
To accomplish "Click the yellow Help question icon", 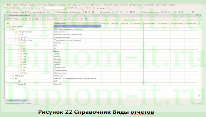I will [x=56, y=19].
